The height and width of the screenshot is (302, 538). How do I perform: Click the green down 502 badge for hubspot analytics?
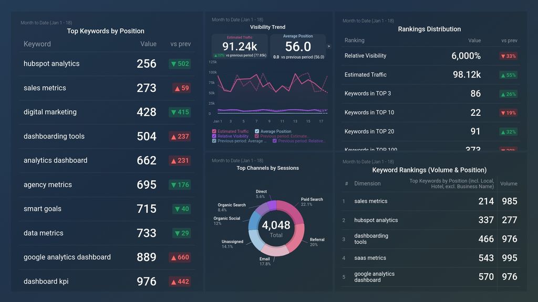tap(180, 63)
